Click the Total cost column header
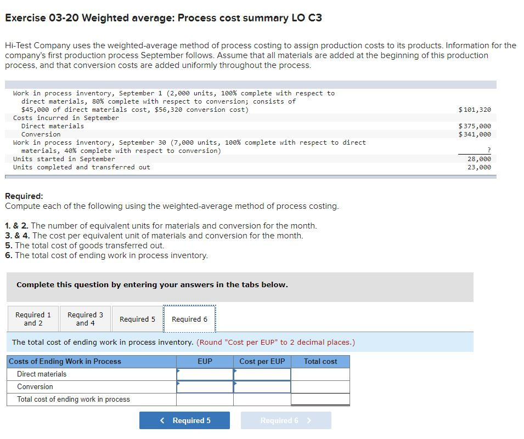 coord(320,362)
